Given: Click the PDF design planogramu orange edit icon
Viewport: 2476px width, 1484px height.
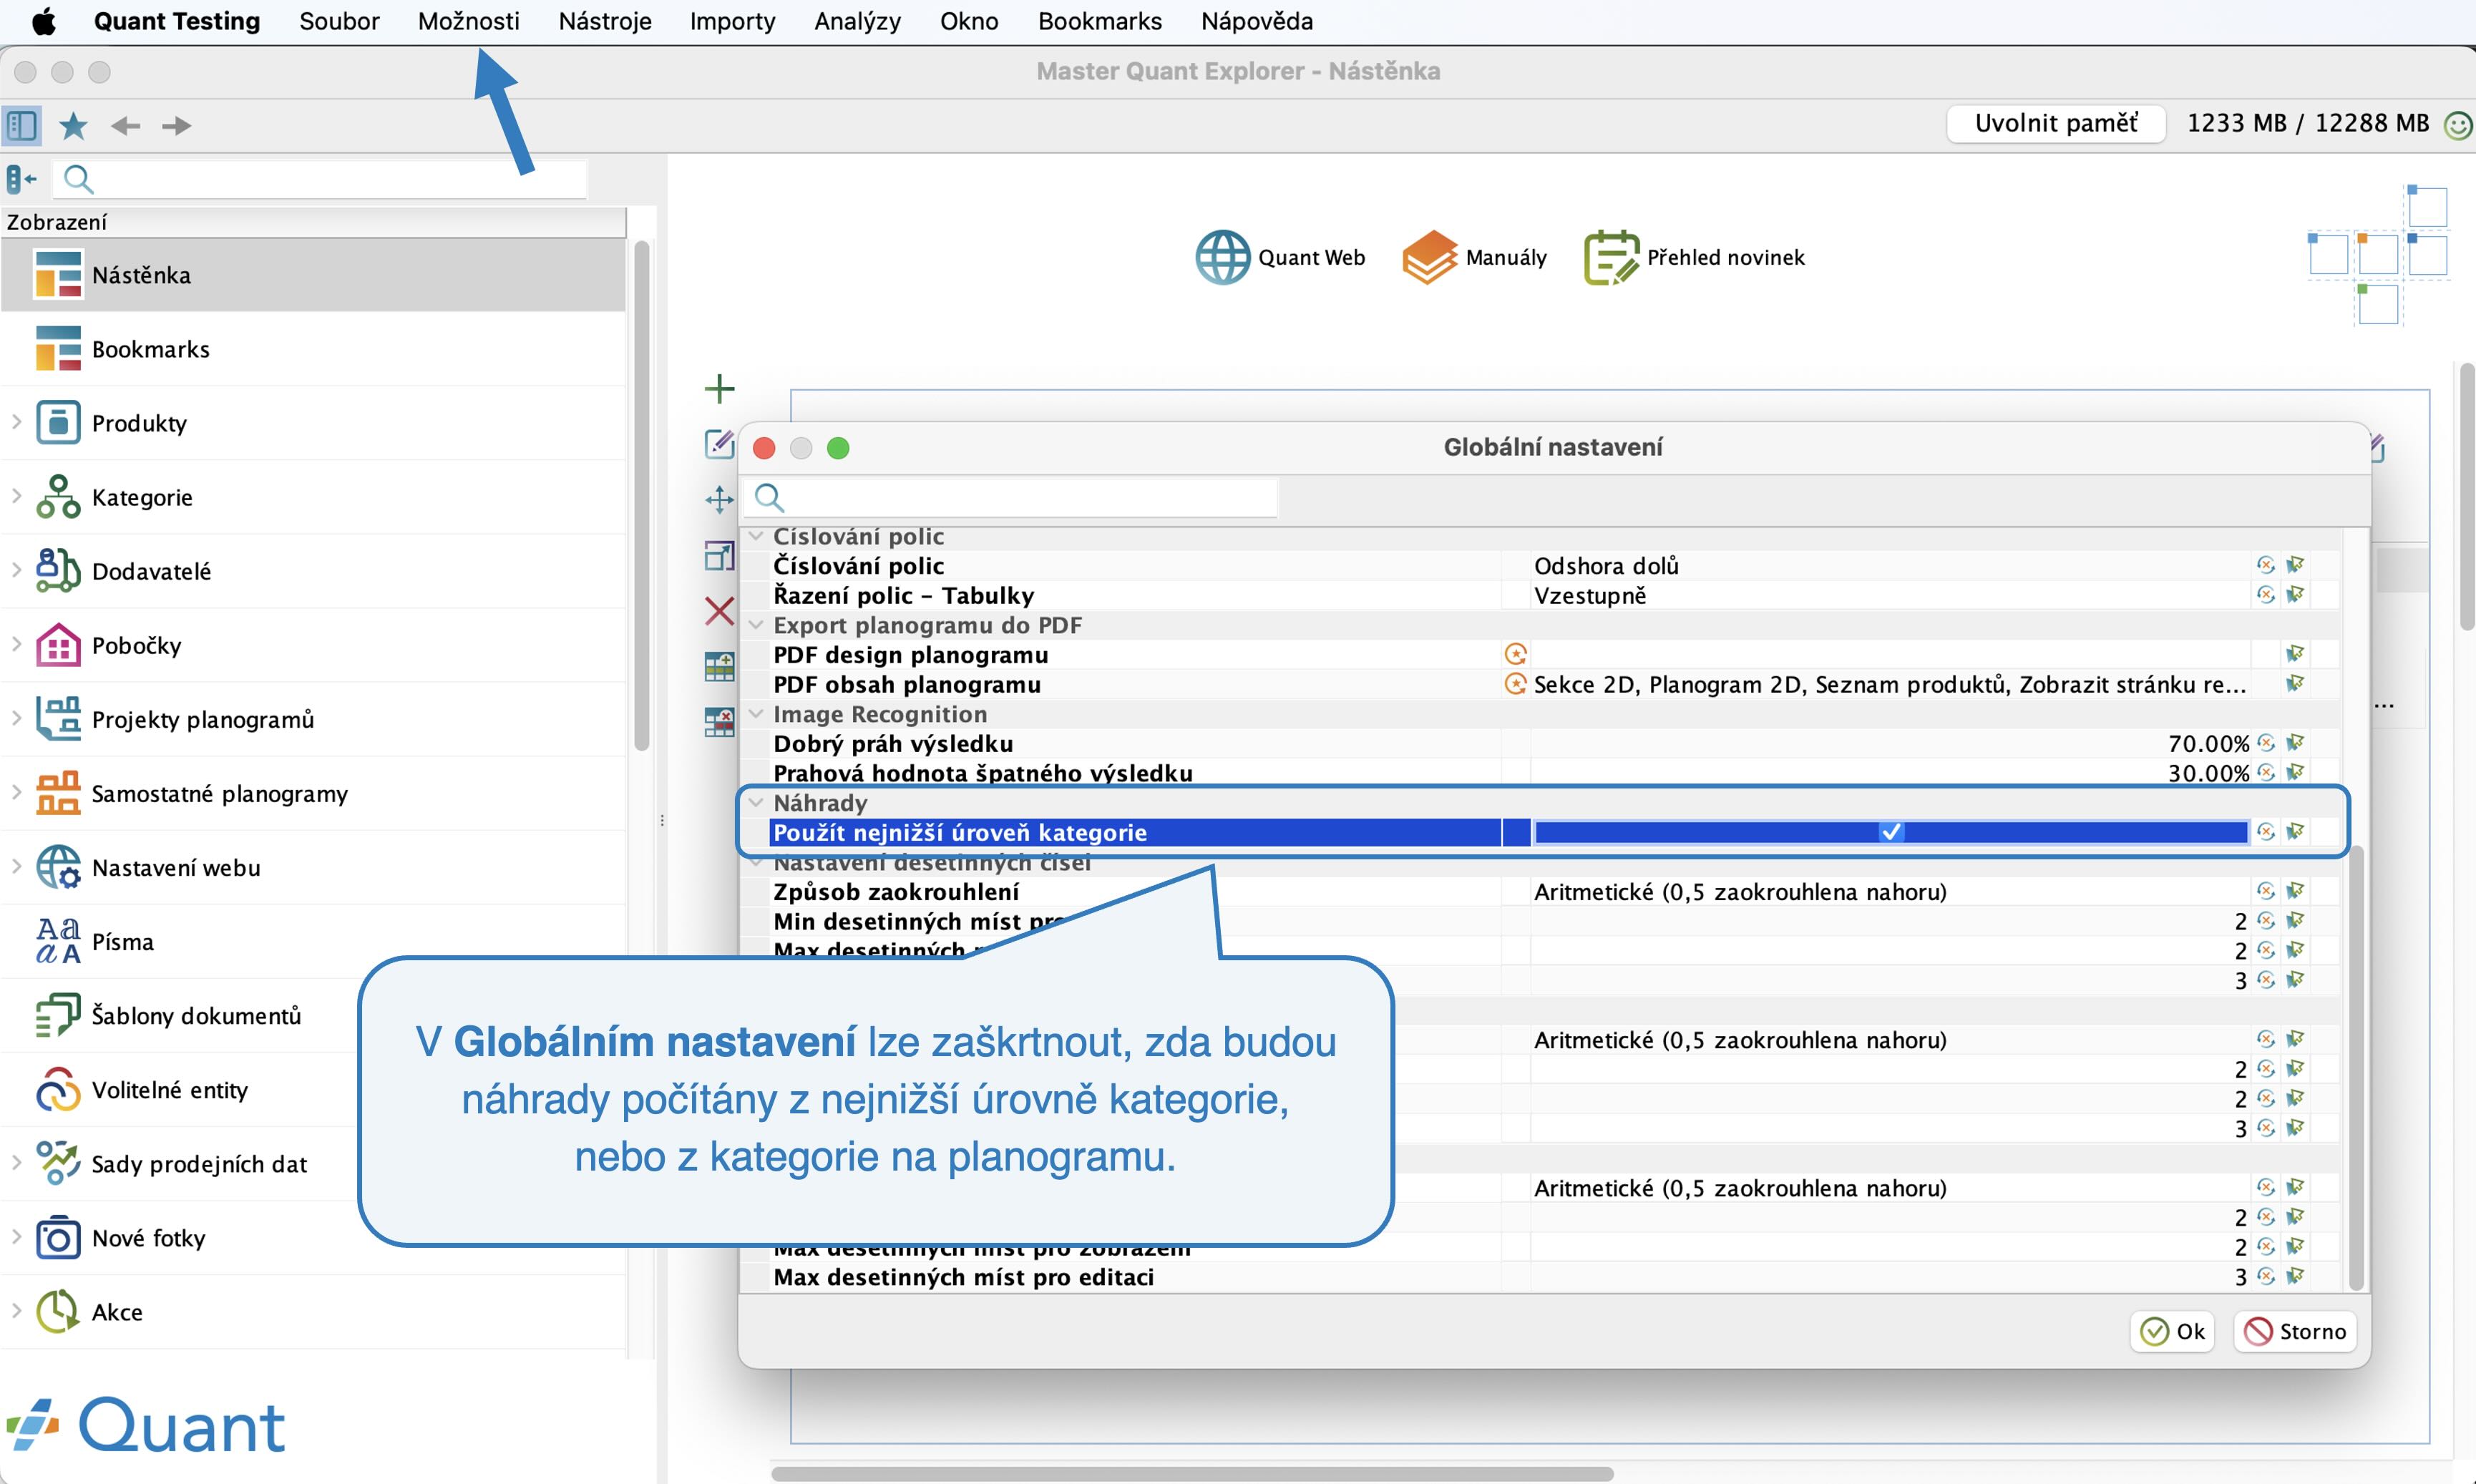Looking at the screenshot, I should (x=1516, y=655).
